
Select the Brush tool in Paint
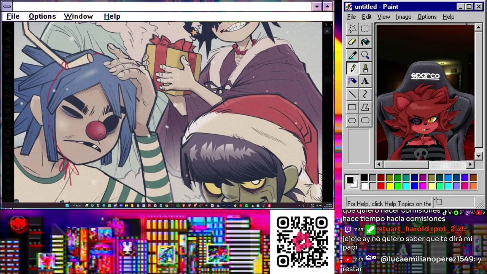click(365, 68)
